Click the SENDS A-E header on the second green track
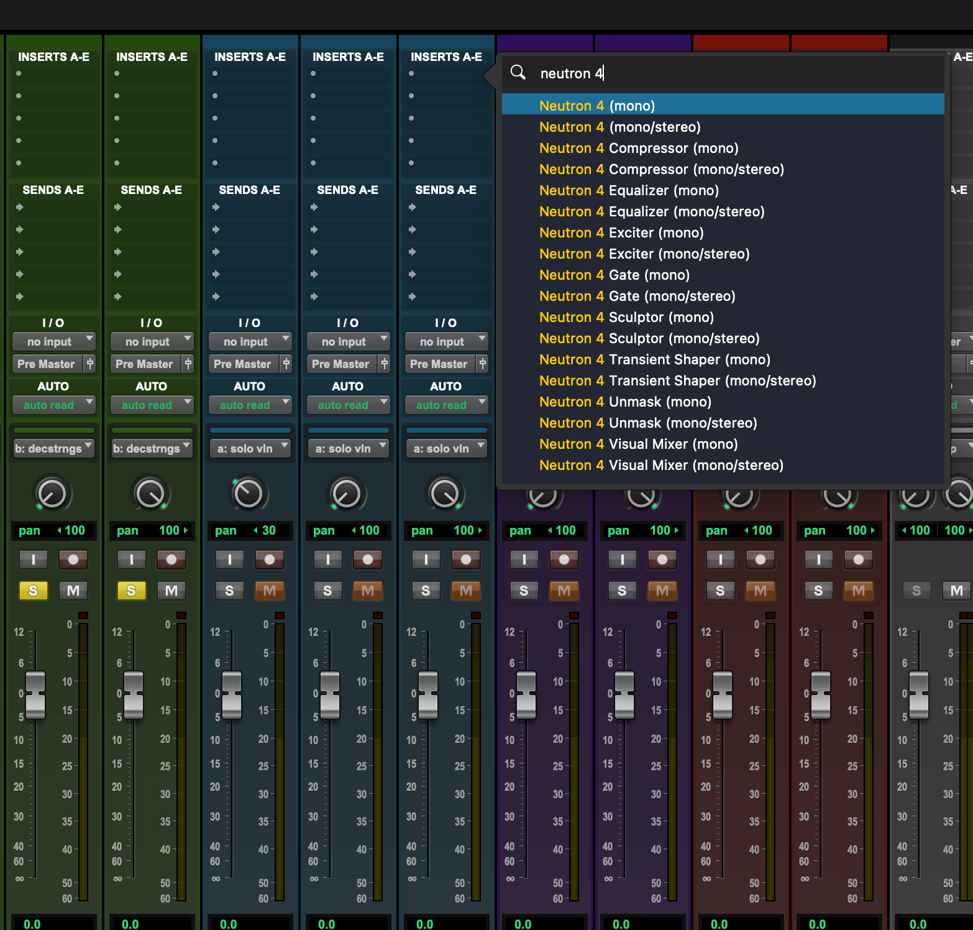 click(152, 190)
